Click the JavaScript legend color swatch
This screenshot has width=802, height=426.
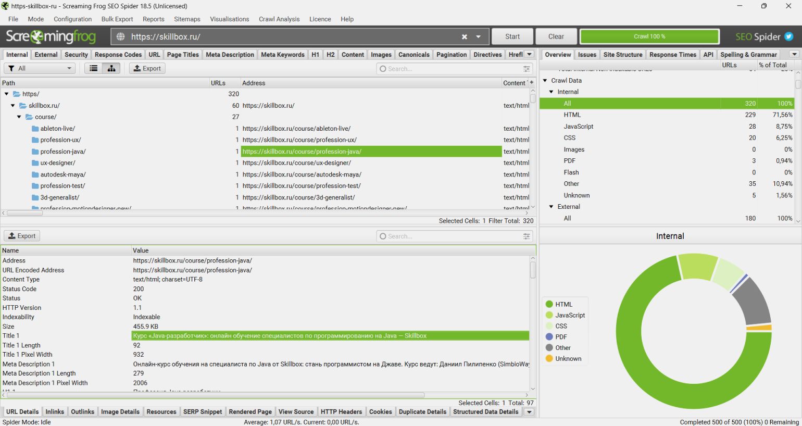click(x=549, y=315)
